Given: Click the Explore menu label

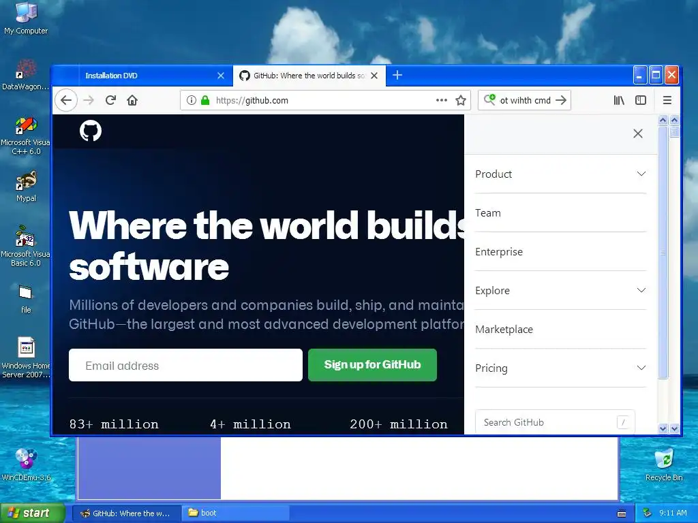Looking at the screenshot, I should click(x=492, y=290).
